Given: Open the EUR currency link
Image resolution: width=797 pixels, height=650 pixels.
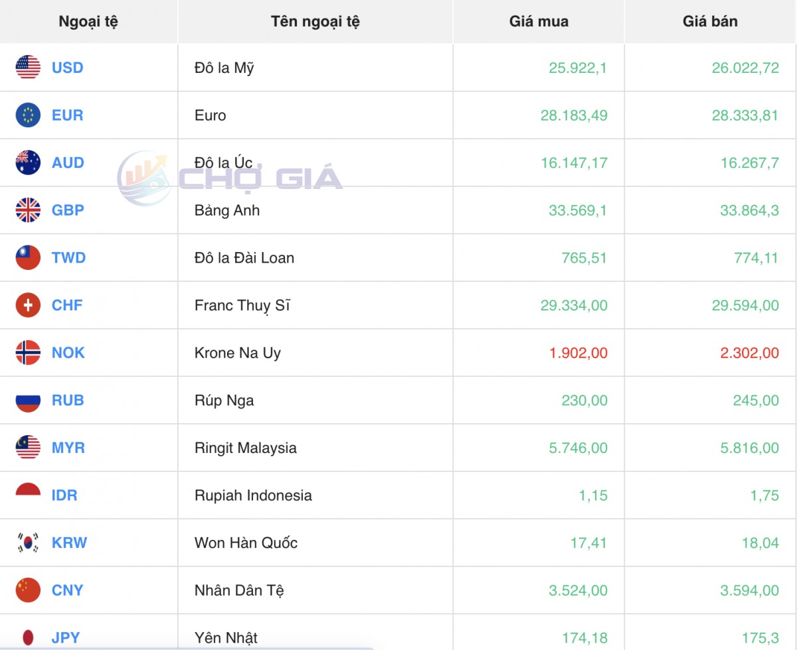Looking at the screenshot, I should tap(67, 115).
